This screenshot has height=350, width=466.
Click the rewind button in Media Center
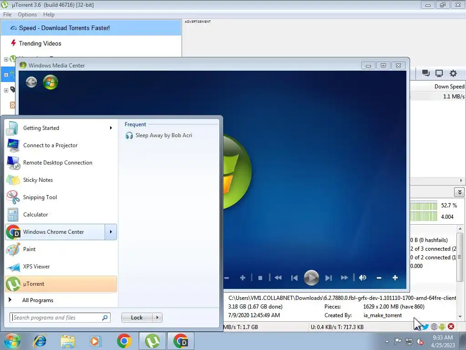278,278
